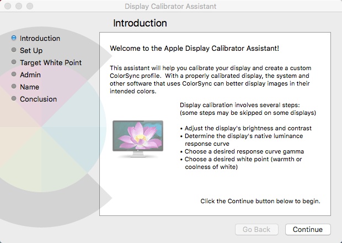Click the gray bullet beside Name
Image resolution: width=342 pixels, height=243 pixels.
click(14, 87)
